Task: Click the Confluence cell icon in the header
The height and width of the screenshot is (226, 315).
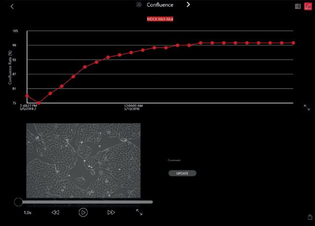Action: point(138,5)
